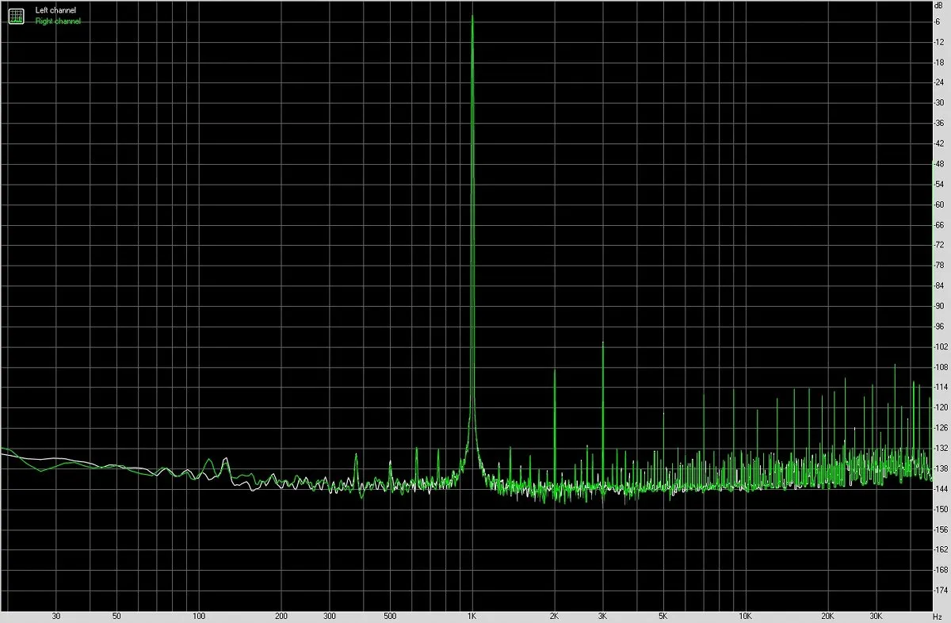Click the -12 dB scale label
The image size is (951, 623).
(x=939, y=42)
